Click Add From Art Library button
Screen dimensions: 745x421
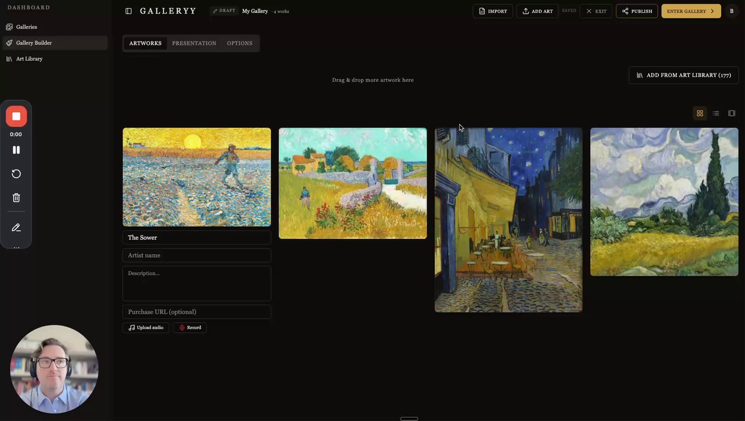coord(684,75)
